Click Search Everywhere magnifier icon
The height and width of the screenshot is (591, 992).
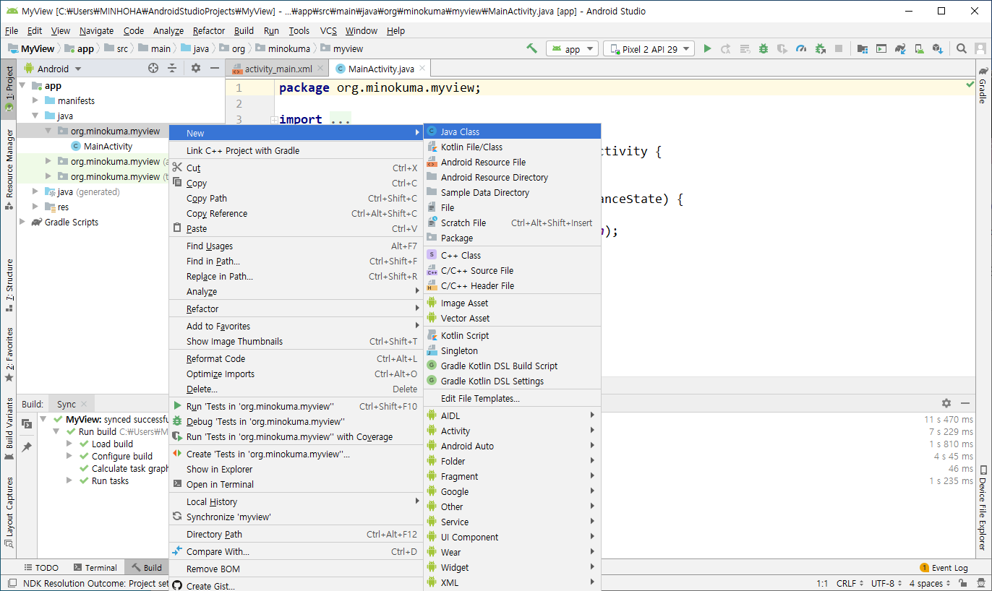(962, 48)
